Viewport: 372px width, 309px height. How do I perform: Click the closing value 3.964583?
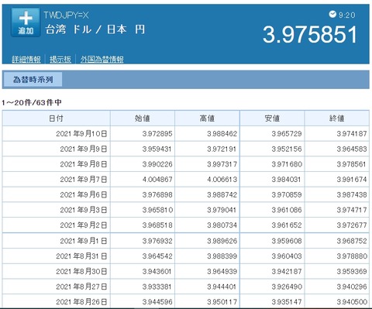[x=352, y=149]
